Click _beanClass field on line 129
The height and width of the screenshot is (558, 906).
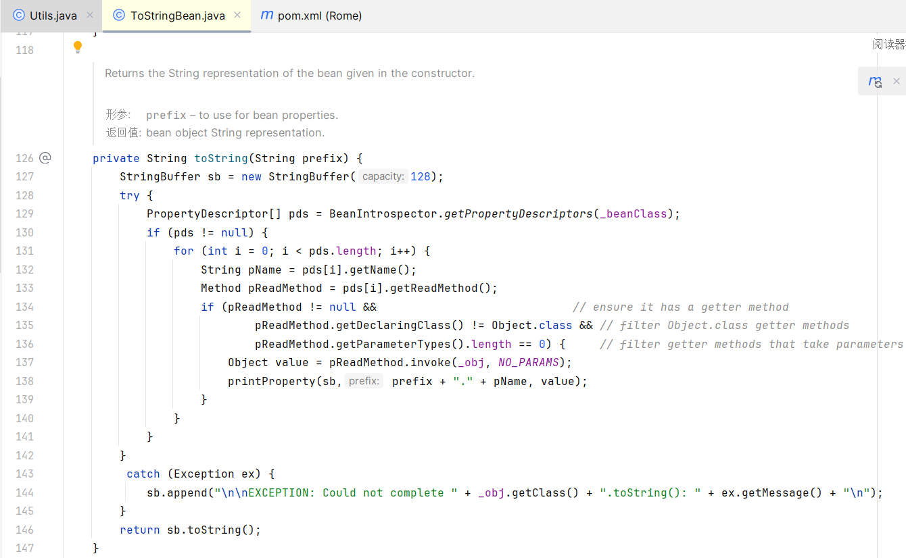coord(634,213)
